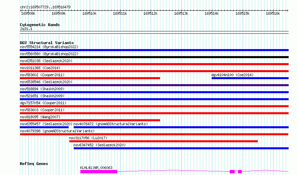
Task: Click the 169512k ruler mark
Action: [150, 14]
